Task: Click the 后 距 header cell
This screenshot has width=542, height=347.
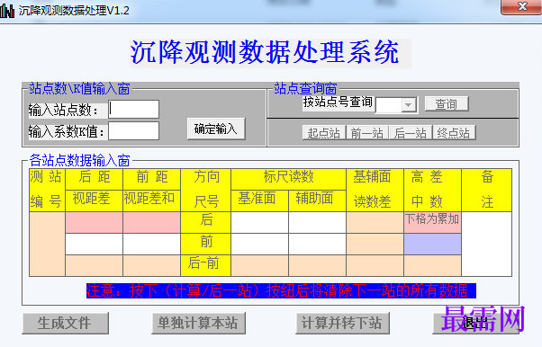Action: point(94,179)
